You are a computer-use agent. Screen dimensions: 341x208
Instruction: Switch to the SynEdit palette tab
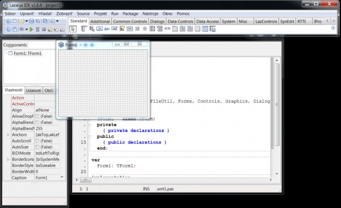(x=287, y=22)
